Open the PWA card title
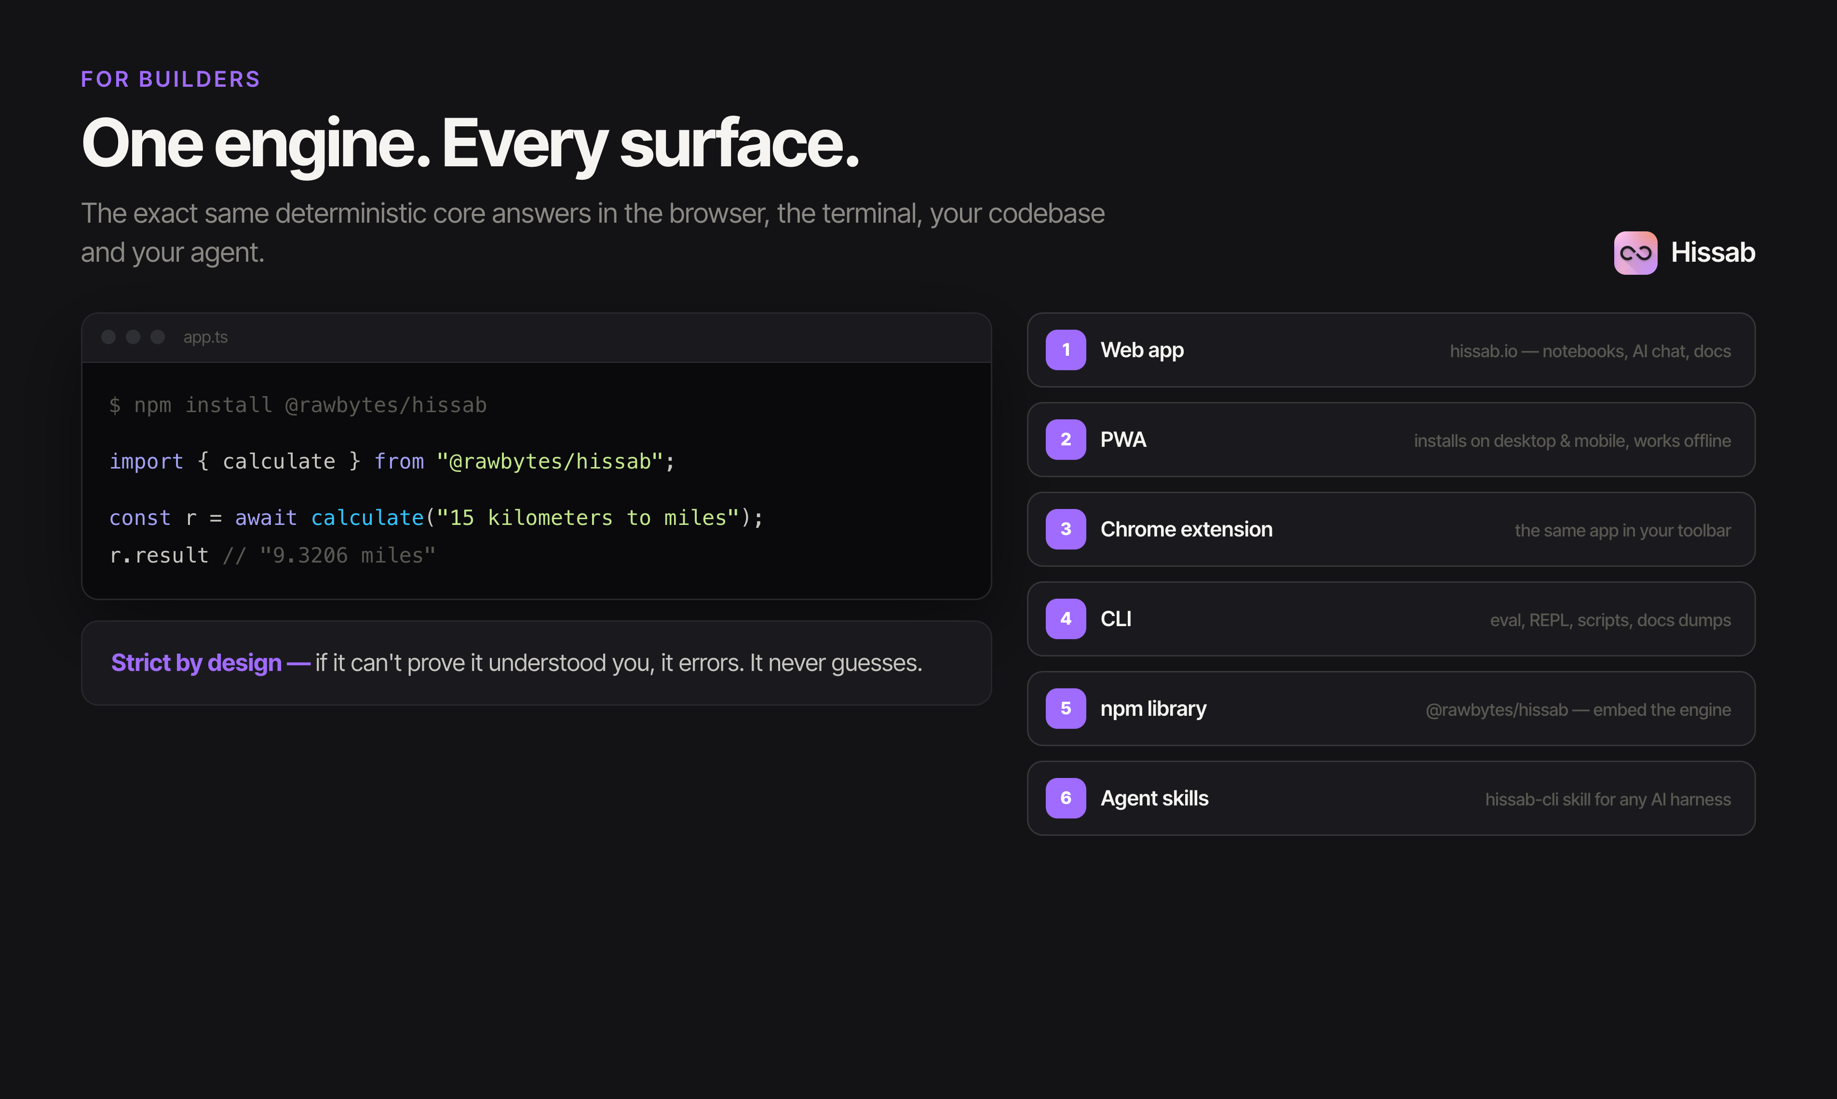This screenshot has width=1837, height=1099. pyautogui.click(x=1123, y=439)
